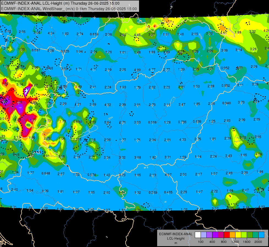
Task: Click the wind shear value 0.465
Action: (x=168, y=192)
